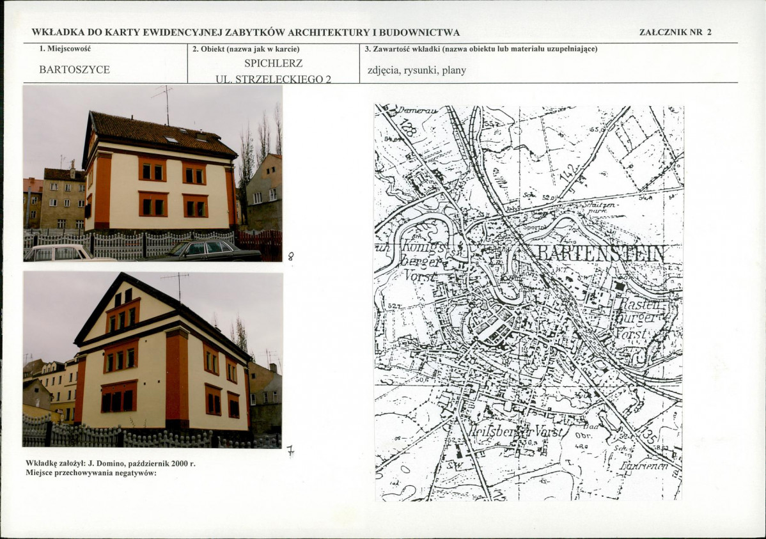Click the road number 128 on the map
The height and width of the screenshot is (539, 766).
(x=409, y=129)
